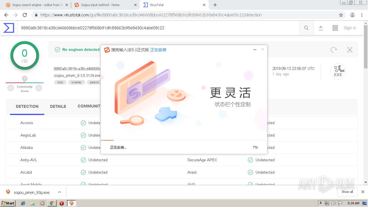Open media player from the taskbar
The image size is (368, 207).
pos(42,203)
